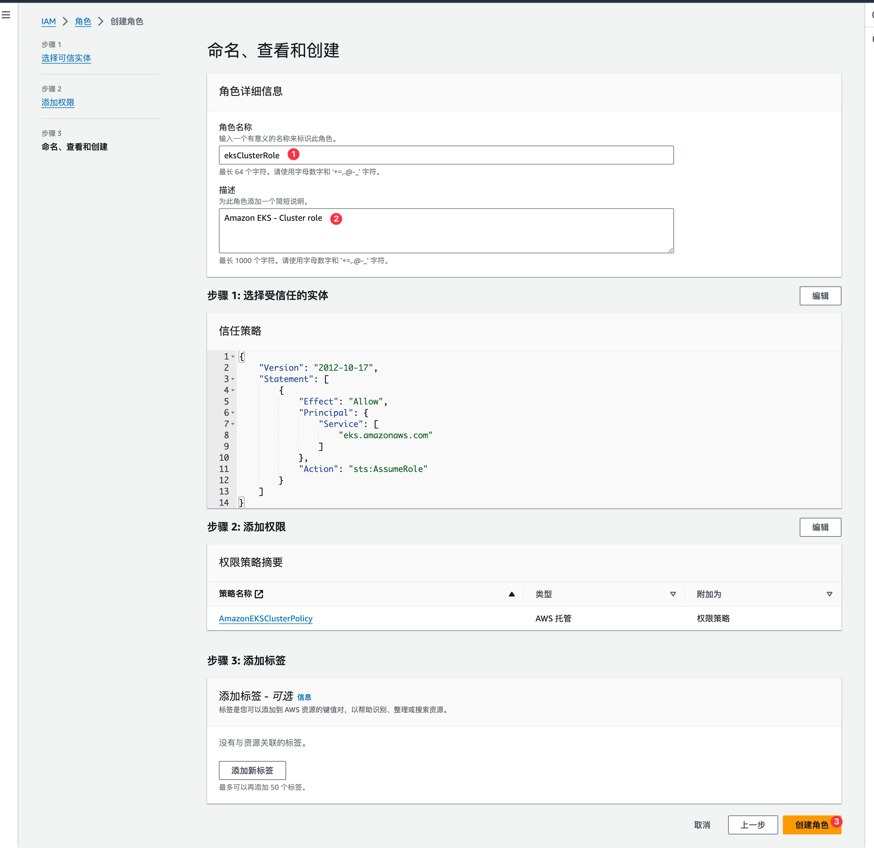Click the 创建角色 breadcrumb text

coord(127,21)
